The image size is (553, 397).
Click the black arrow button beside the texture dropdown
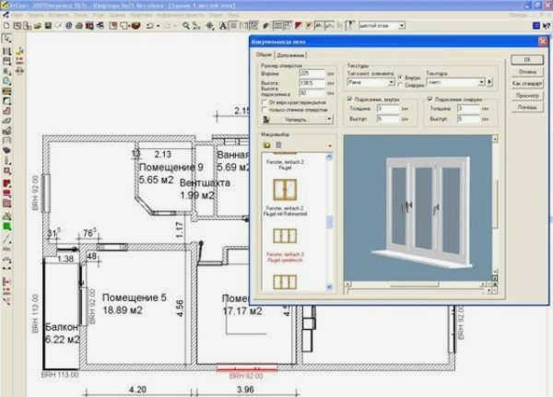489,82
